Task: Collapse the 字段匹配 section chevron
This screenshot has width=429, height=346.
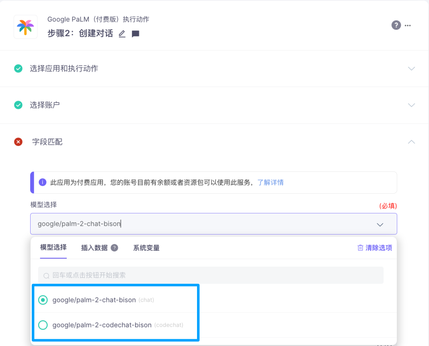Action: (411, 142)
